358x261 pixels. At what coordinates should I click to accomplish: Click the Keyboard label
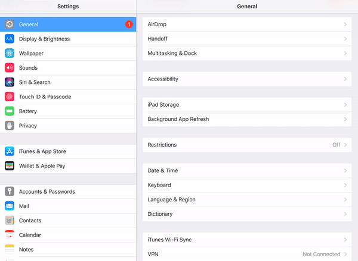pyautogui.click(x=159, y=185)
